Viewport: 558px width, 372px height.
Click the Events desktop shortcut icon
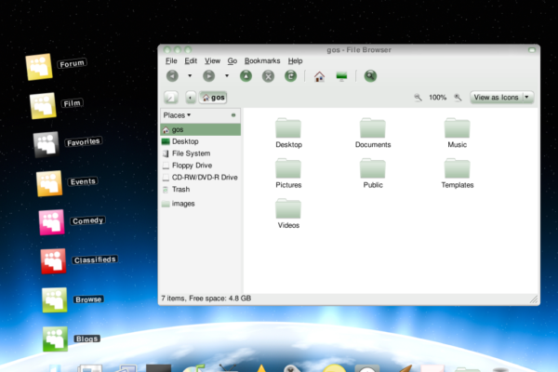tap(49, 183)
